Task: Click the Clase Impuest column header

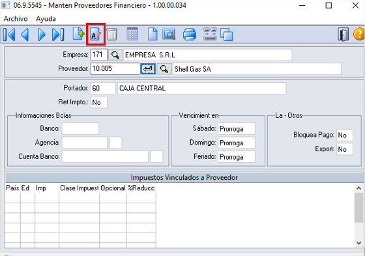Action: [x=79, y=188]
